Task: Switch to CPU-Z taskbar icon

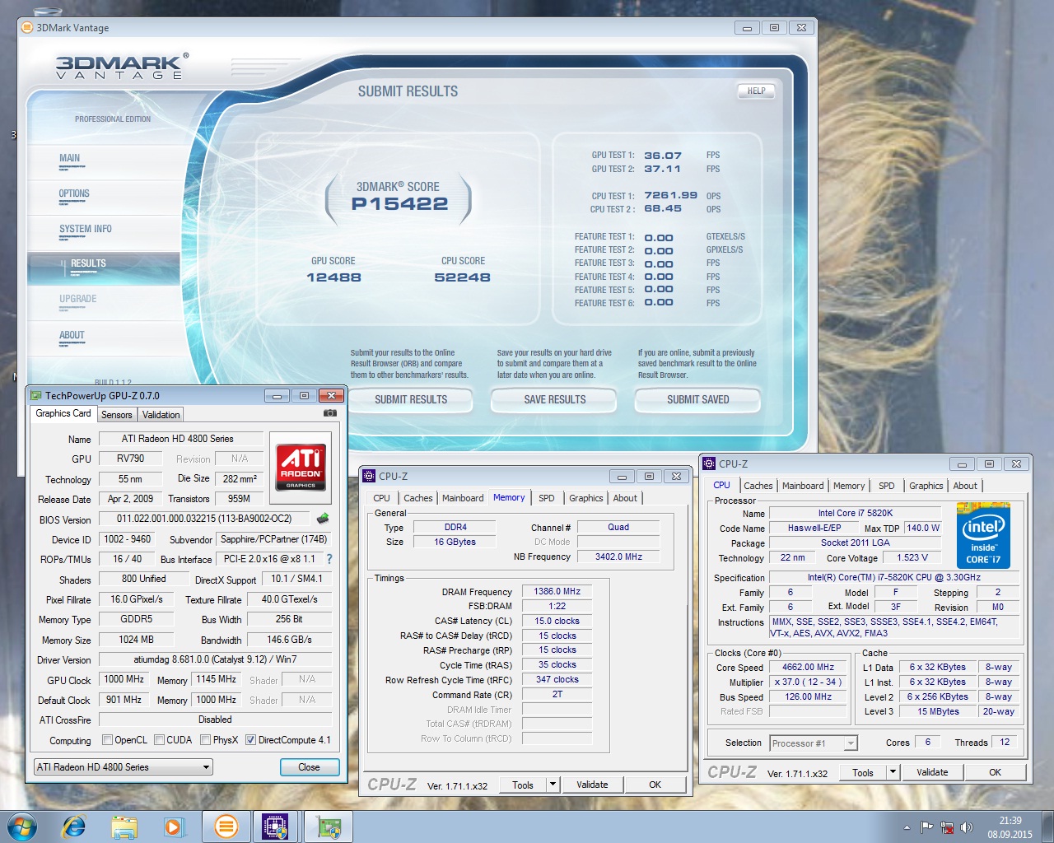Action: [276, 827]
